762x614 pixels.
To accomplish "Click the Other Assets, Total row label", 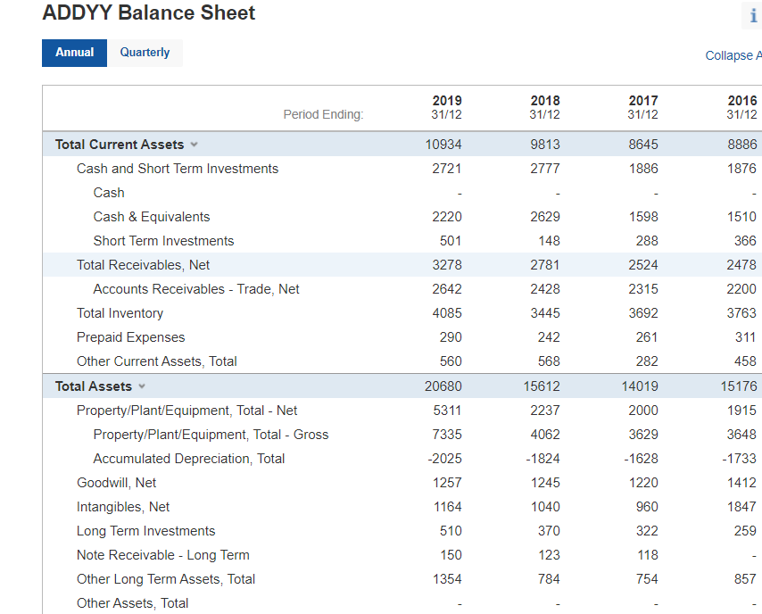I will click(133, 603).
